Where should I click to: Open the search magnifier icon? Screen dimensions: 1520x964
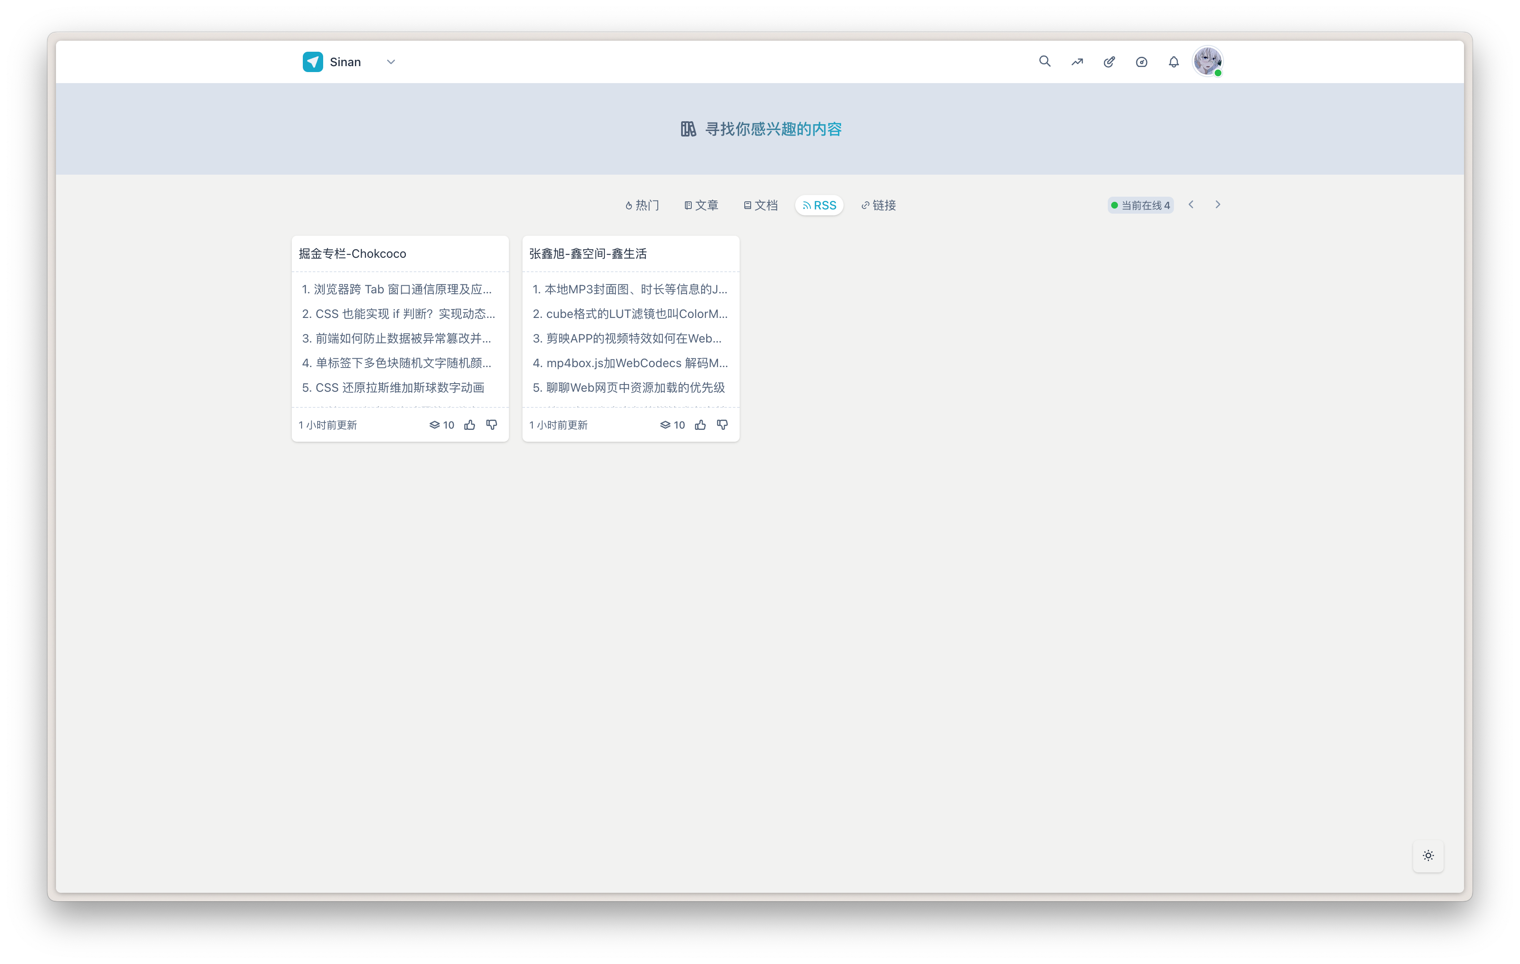coord(1045,61)
